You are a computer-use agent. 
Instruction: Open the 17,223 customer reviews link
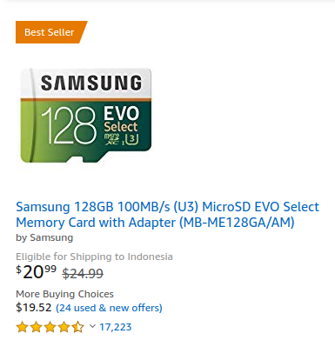[116, 327]
